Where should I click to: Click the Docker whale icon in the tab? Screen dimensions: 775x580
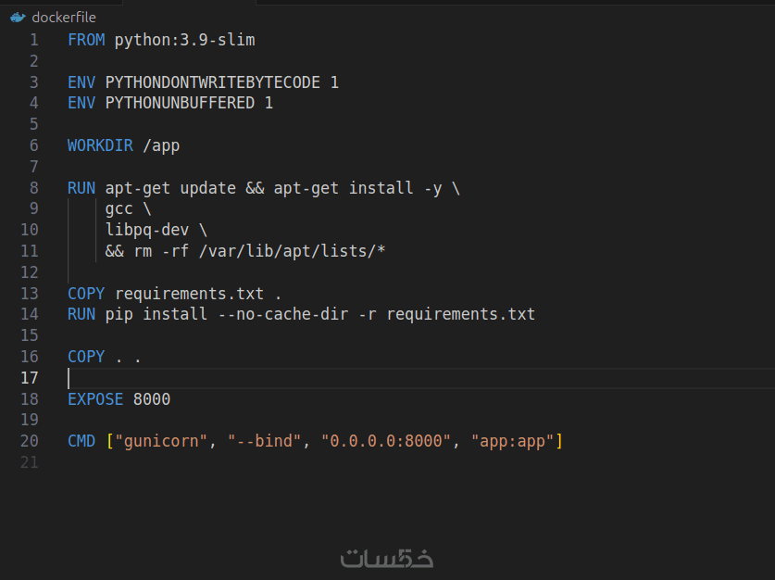(17, 17)
